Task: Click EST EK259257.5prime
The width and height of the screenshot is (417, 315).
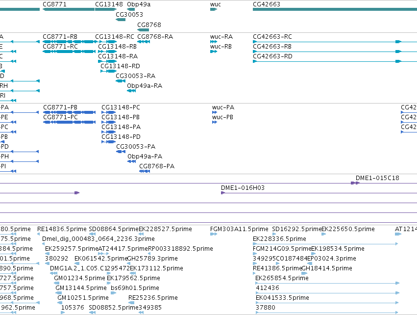Action: pos(72,249)
